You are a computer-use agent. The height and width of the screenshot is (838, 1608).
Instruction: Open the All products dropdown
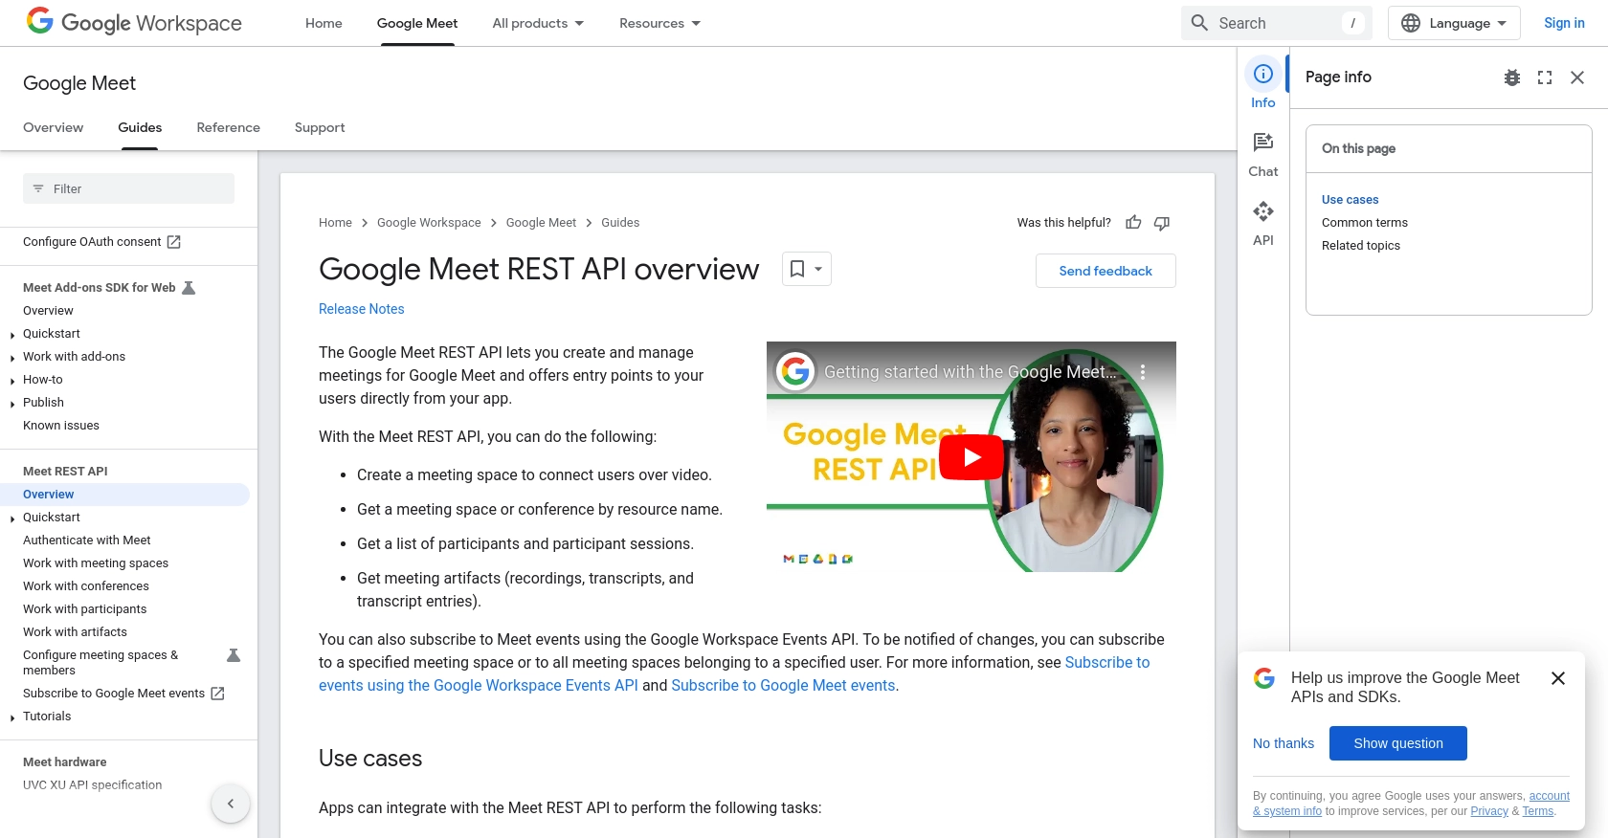click(538, 23)
